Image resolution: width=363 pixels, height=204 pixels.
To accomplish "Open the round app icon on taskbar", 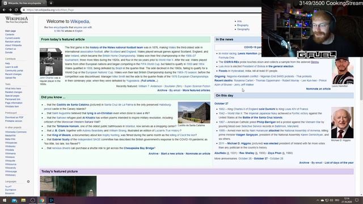I will [33, 200].
